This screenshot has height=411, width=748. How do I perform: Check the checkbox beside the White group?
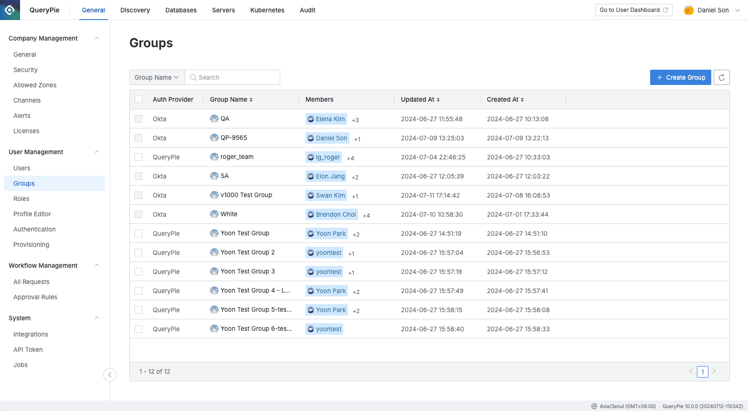coord(138,214)
